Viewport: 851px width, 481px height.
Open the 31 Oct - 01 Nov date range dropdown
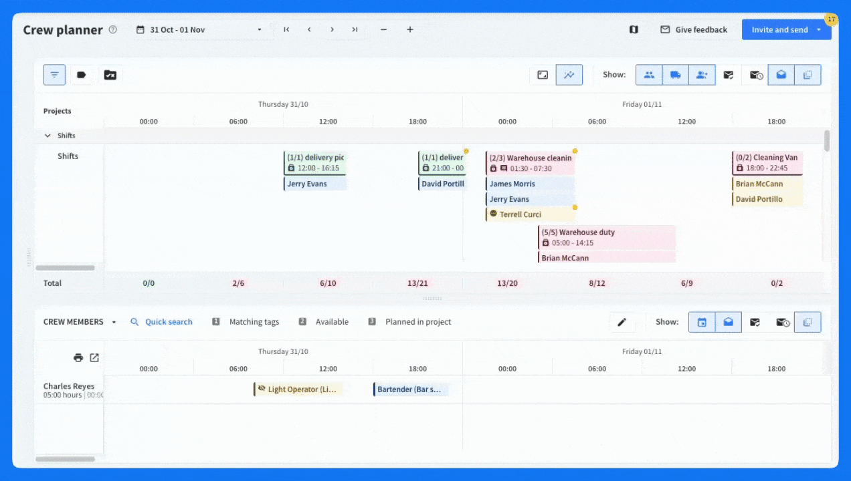click(199, 29)
